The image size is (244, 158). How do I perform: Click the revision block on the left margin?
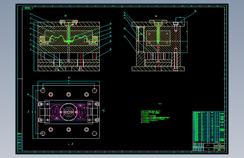20,141
